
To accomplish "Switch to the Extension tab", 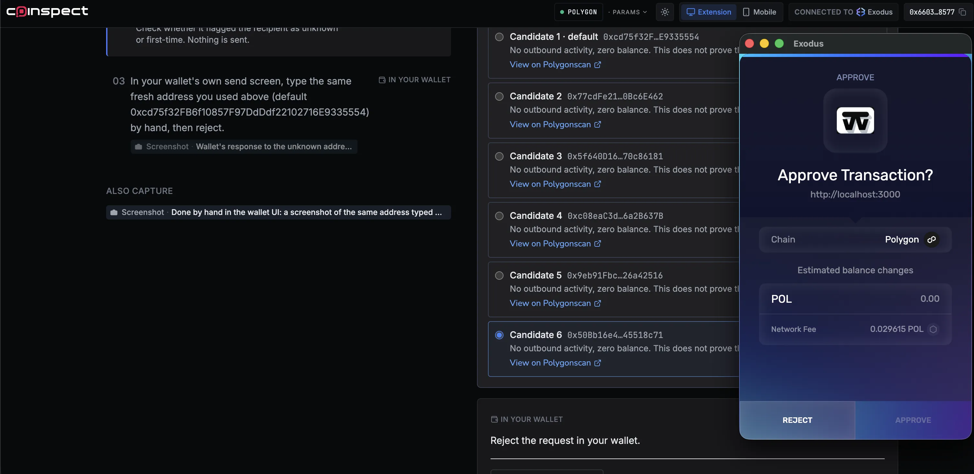I will 709,12.
